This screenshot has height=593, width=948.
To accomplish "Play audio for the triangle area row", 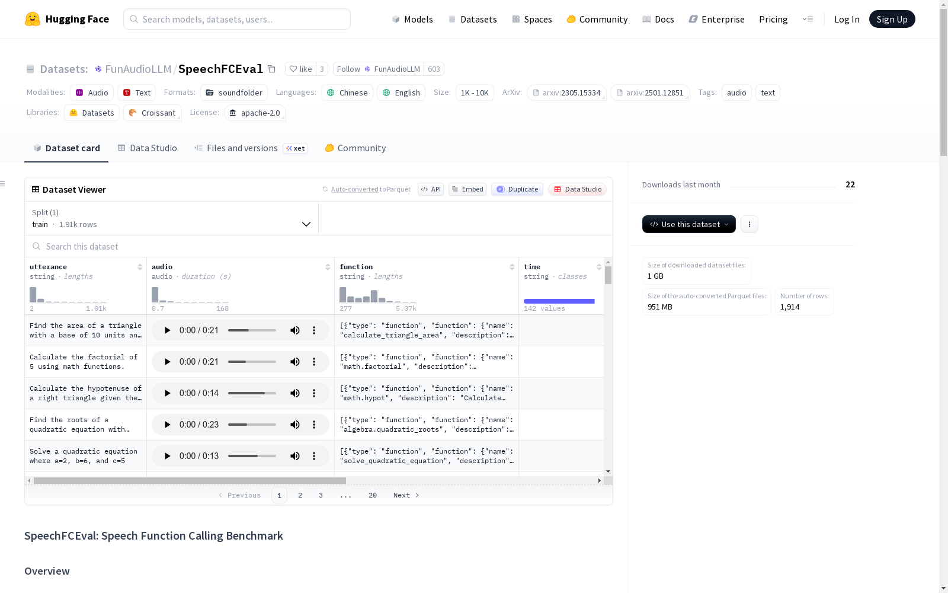I will tap(167, 330).
